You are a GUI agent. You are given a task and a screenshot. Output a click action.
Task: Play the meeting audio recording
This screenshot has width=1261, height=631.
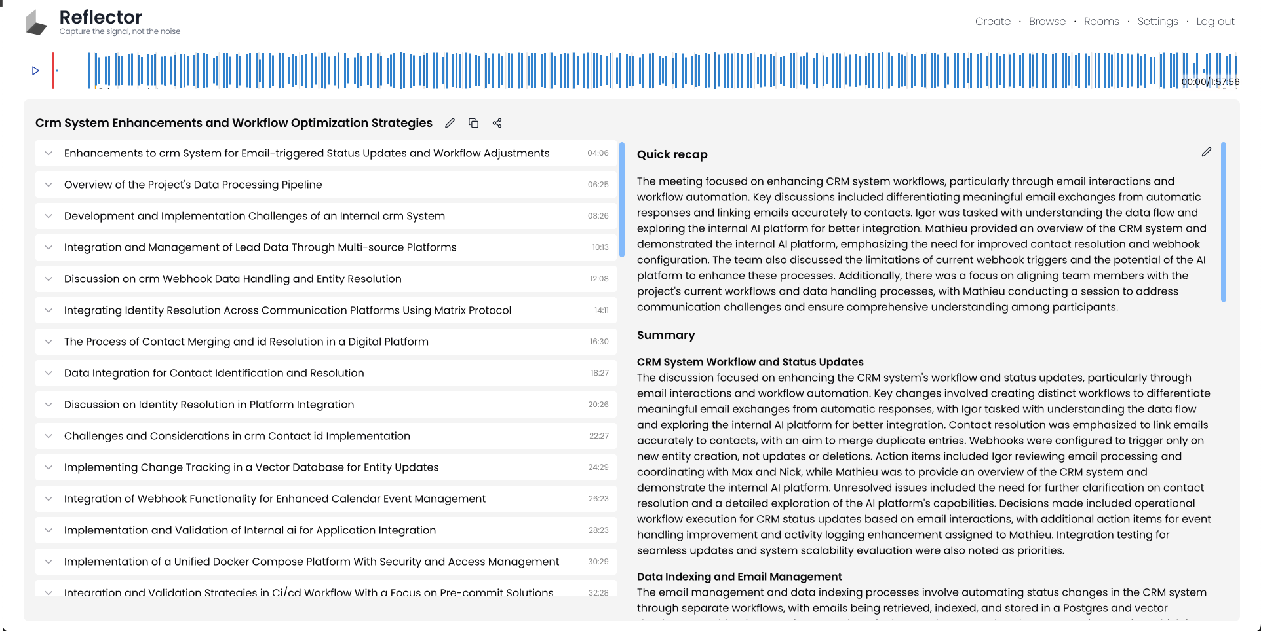35,71
